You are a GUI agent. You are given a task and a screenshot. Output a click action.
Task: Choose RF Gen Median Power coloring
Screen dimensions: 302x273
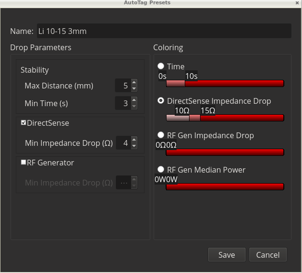click(161, 170)
